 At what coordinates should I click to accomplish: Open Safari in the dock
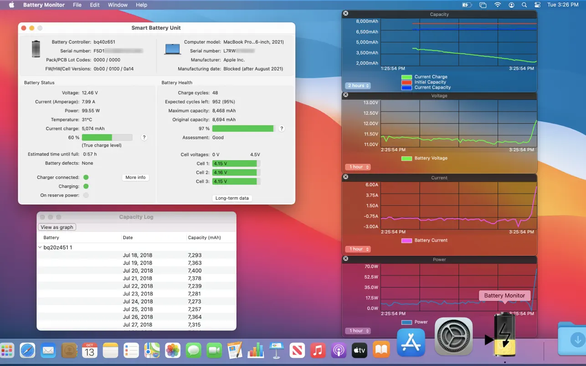tap(27, 351)
